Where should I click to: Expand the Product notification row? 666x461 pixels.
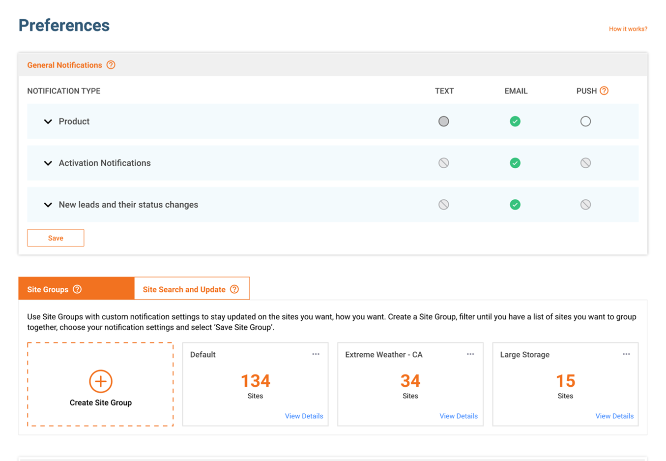(x=48, y=122)
